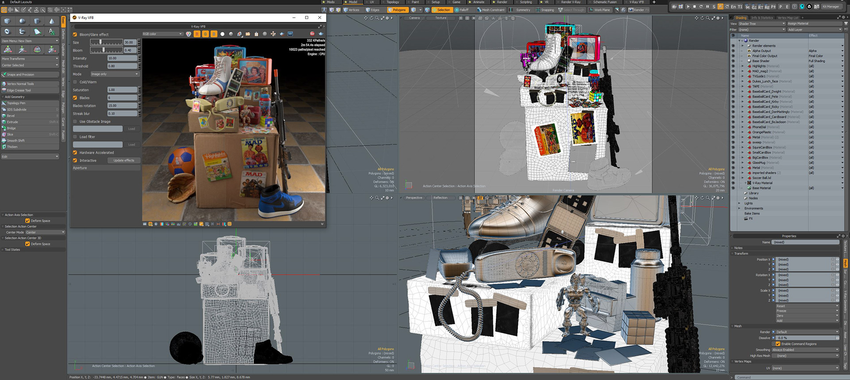Click the Snapping toolbar button
The width and height of the screenshot is (850, 380).
tap(545, 10)
